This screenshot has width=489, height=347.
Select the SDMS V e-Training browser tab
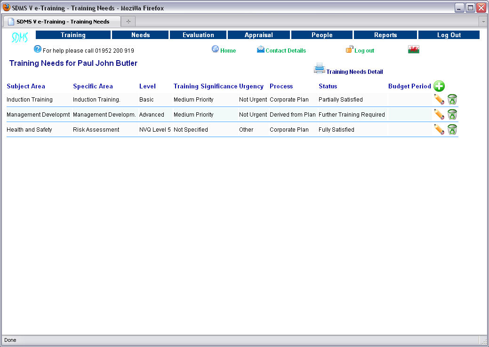[62, 22]
